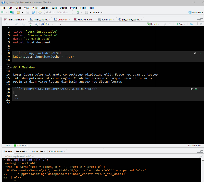Open the Find/Replace magnifier icon
Image resolution: width=204 pixels, height=182 pixels.
coord(37,24)
